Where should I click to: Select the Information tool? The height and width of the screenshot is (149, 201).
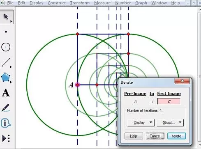click(6, 123)
